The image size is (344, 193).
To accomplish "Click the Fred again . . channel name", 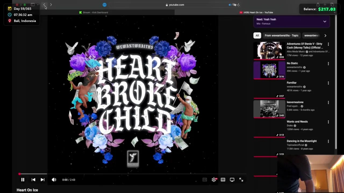I will [293, 106].
